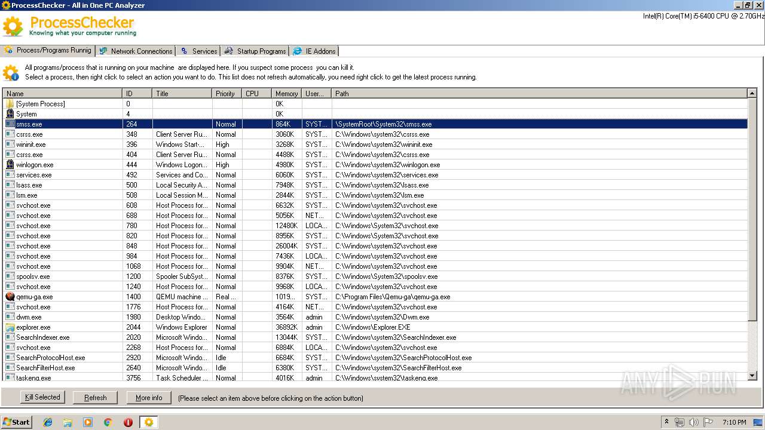765x430 pixels.
Task: Sort processes by ID column header
Action: pos(137,93)
